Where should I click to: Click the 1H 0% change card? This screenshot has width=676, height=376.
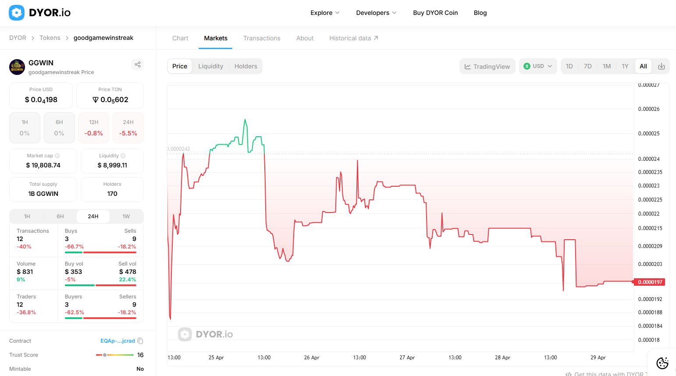(25, 128)
